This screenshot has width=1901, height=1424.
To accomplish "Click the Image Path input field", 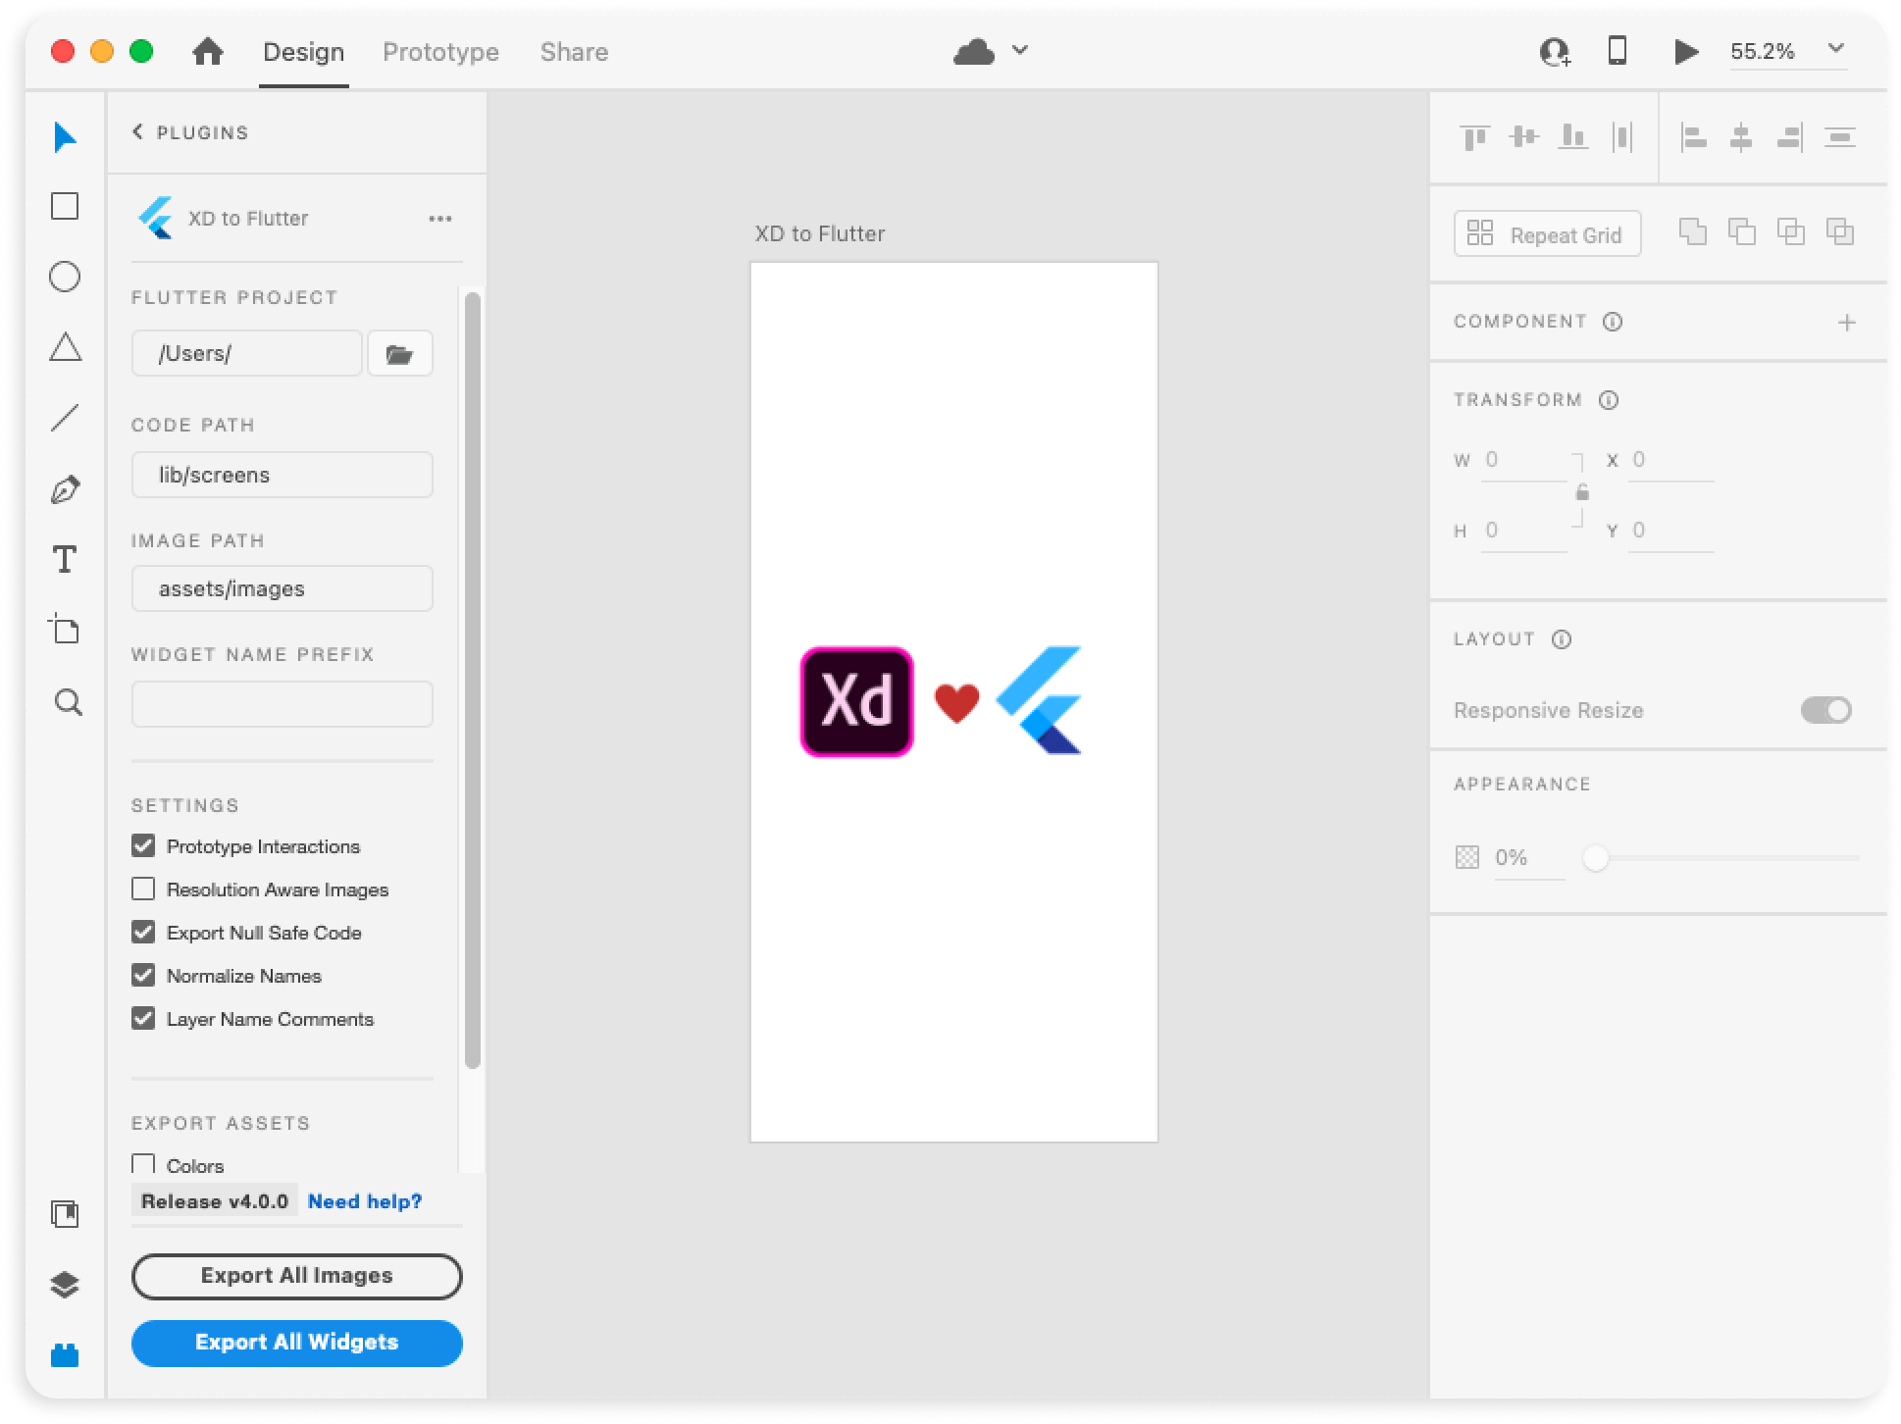I will pos(282,588).
